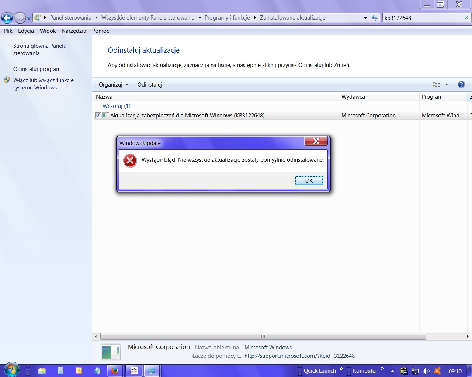The image size is (472, 377).
Task: Click the change view icon
Action: (436, 84)
